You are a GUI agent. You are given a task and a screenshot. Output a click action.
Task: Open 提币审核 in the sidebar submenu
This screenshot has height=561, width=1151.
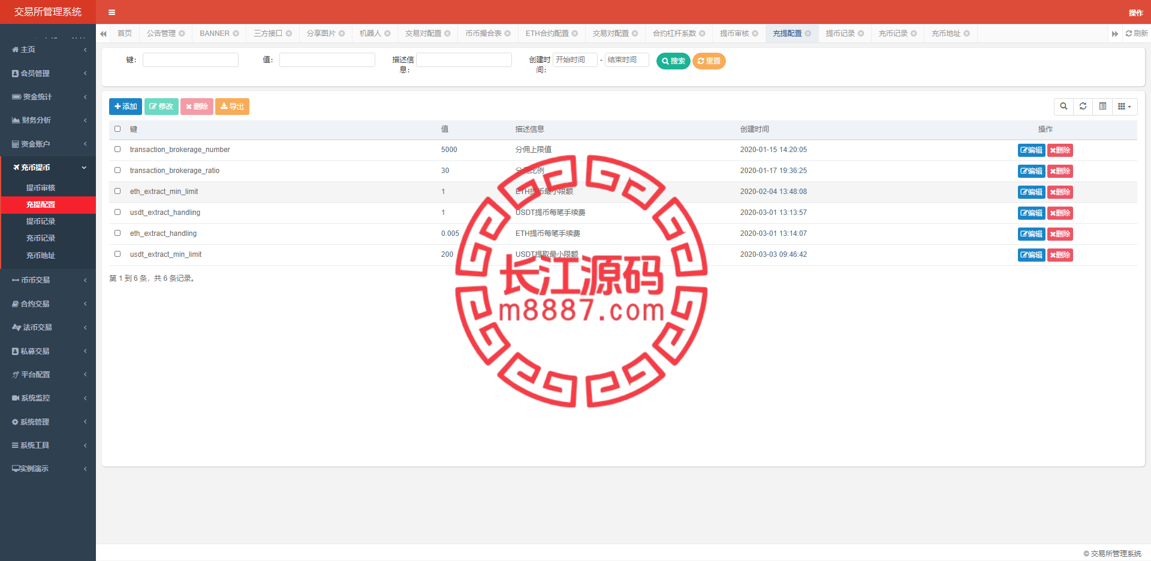coord(41,188)
